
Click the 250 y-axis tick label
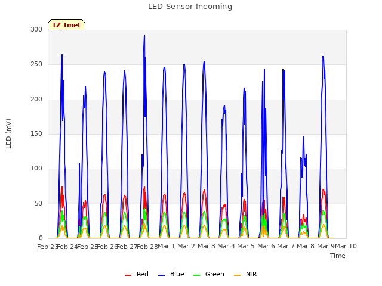36,64
